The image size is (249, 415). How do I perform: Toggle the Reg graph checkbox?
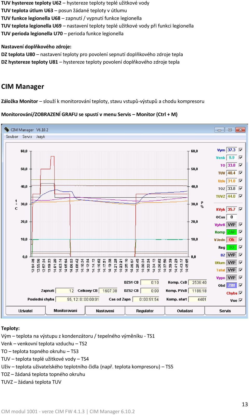point(241,247)
